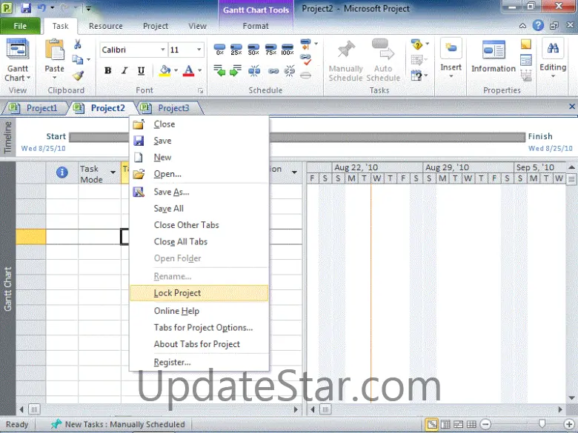Choose Save As... in context menu

pos(199,192)
